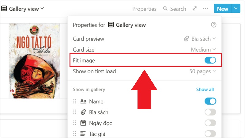Image resolution: width=245 pixels, height=138 pixels.
Task: Show the Ngày đọc property in gallery
Action: tap(210, 123)
